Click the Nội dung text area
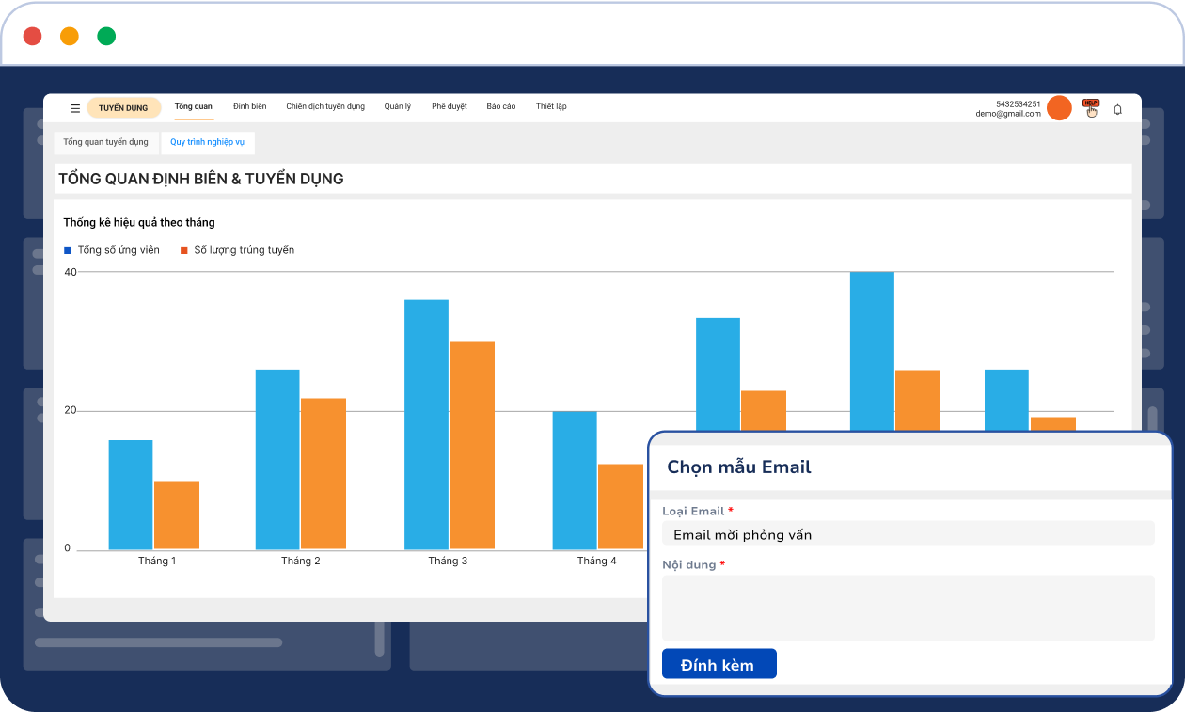The width and height of the screenshot is (1185, 712). tap(908, 608)
